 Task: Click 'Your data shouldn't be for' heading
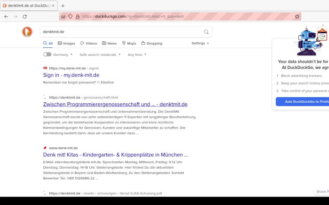pos(304,61)
